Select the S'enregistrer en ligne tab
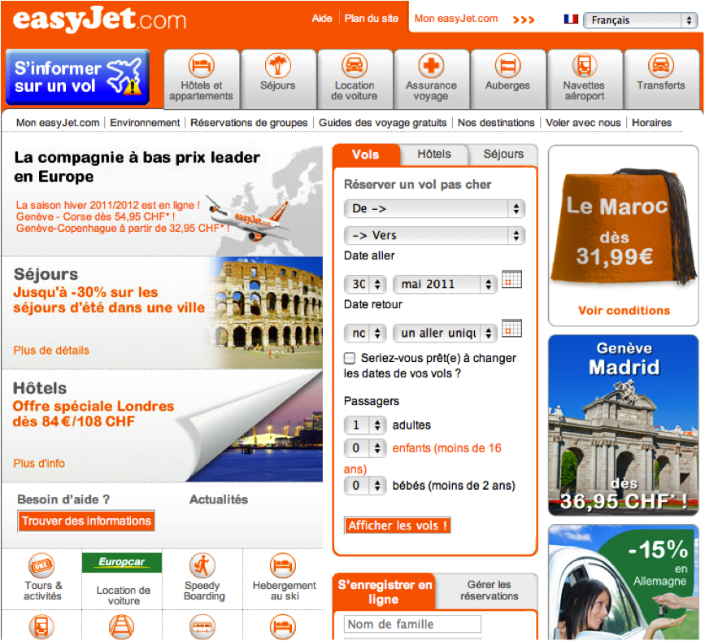Image resolution: width=705 pixels, height=641 pixels. click(384, 591)
